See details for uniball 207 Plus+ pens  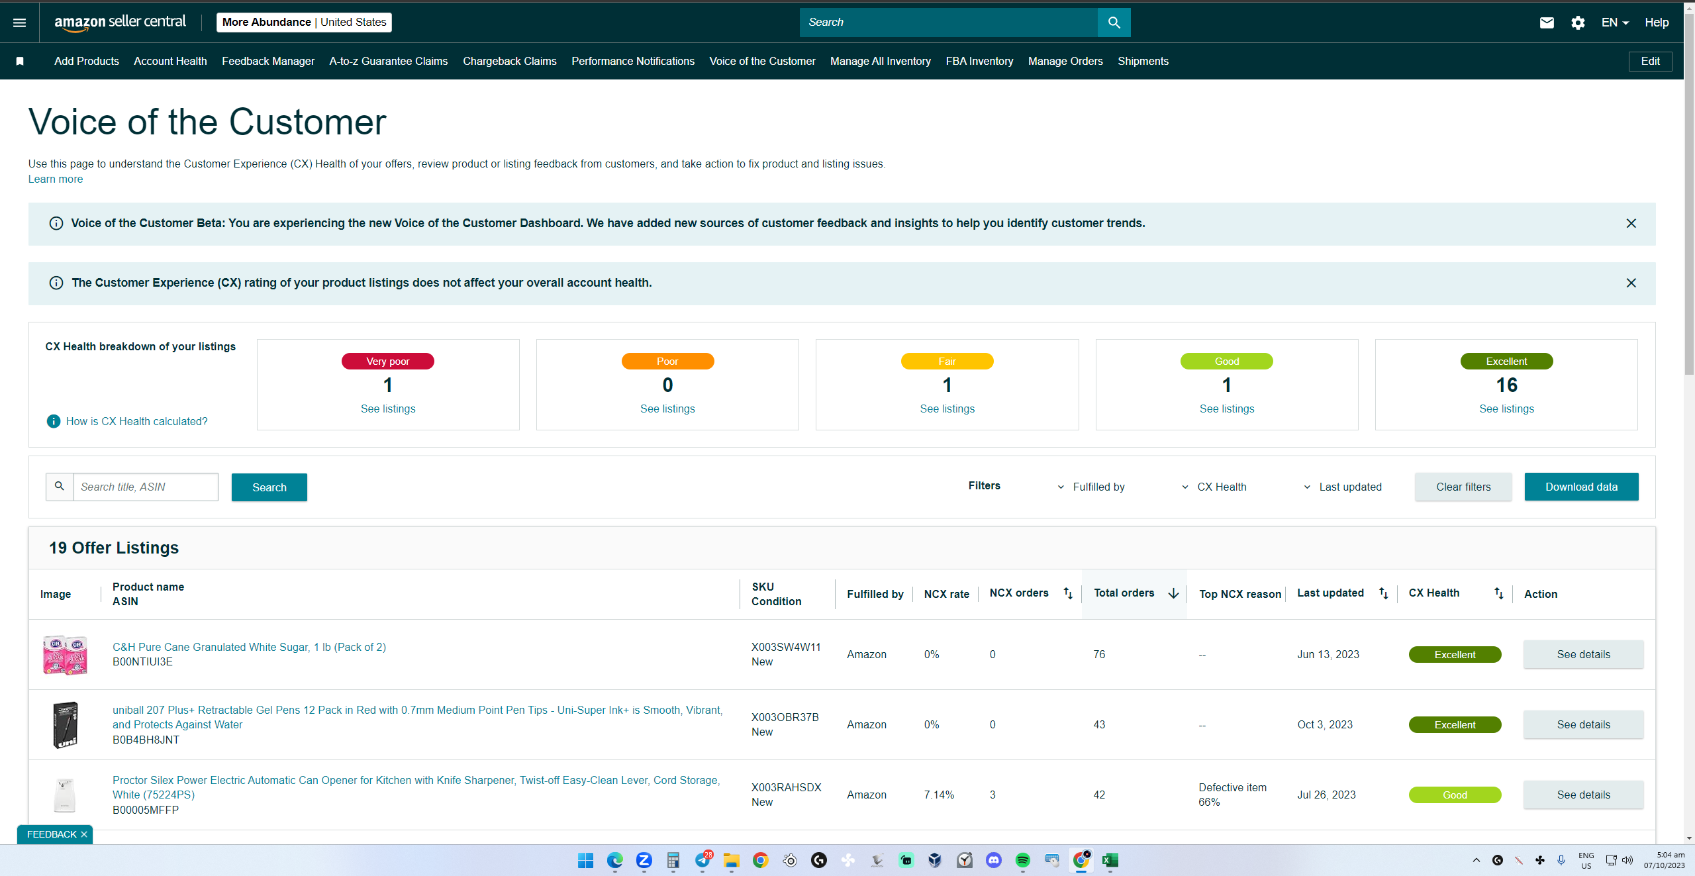(1583, 724)
